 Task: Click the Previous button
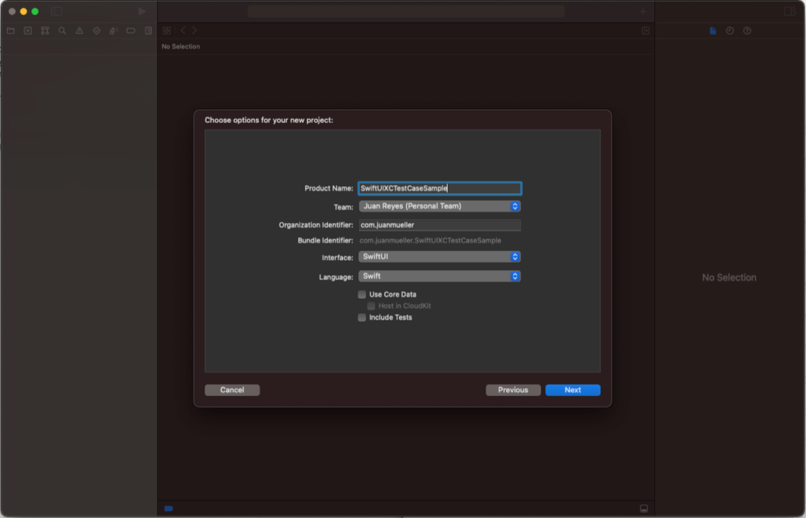[513, 390]
